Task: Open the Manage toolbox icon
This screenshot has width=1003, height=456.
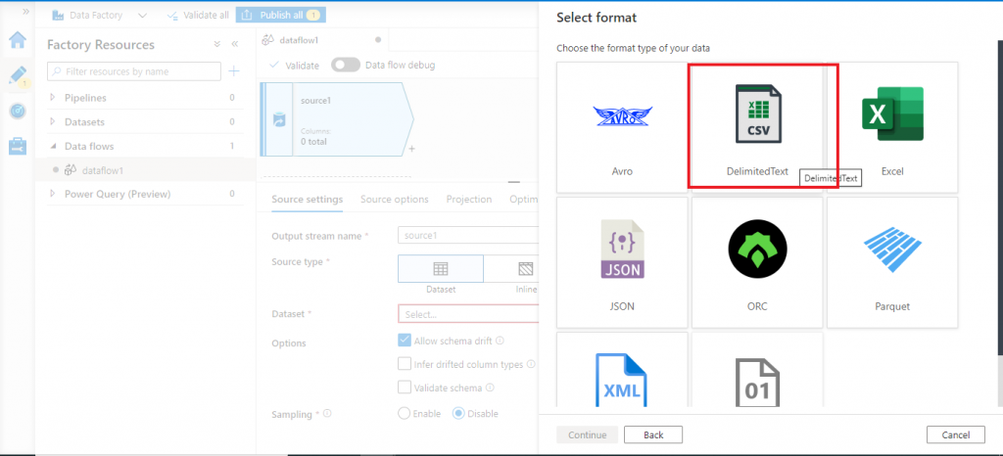Action: click(x=18, y=146)
